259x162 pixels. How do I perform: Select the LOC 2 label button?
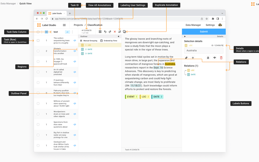[x=145, y=97]
